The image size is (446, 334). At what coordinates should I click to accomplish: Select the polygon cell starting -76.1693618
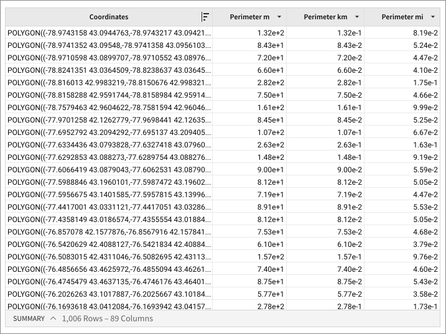(x=109, y=306)
